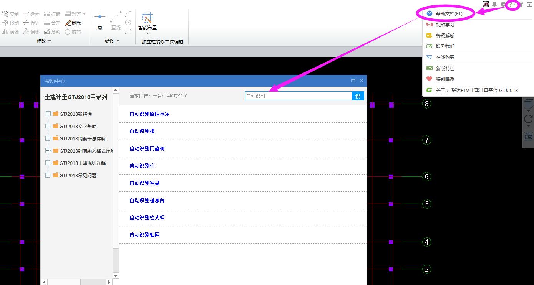Open the 自动识别轴网 link
This screenshot has width=534, height=285.
pyautogui.click(x=144, y=235)
